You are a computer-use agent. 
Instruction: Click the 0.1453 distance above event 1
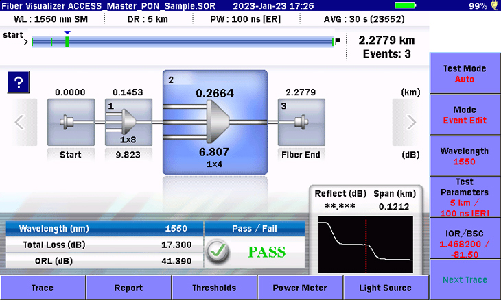coord(128,92)
